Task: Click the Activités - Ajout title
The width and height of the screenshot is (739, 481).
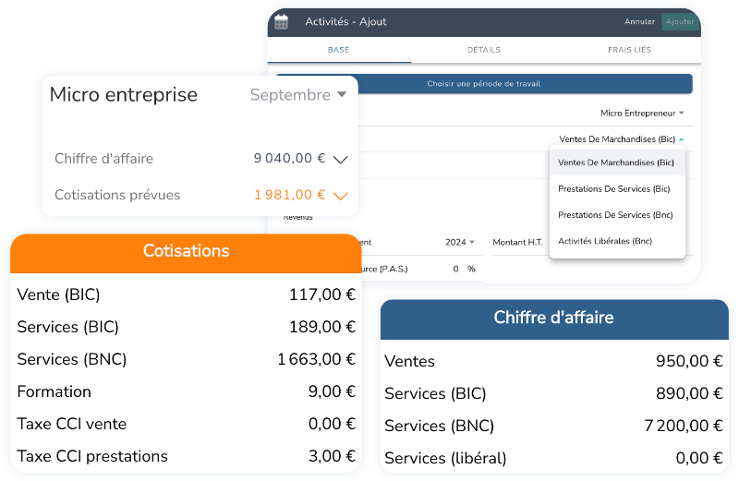Action: coord(345,21)
